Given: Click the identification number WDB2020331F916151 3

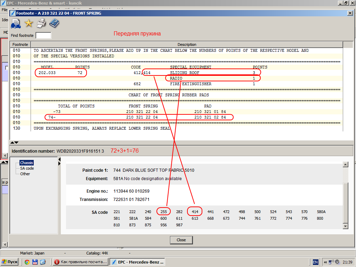Looking at the screenshot, I should [x=80, y=151].
